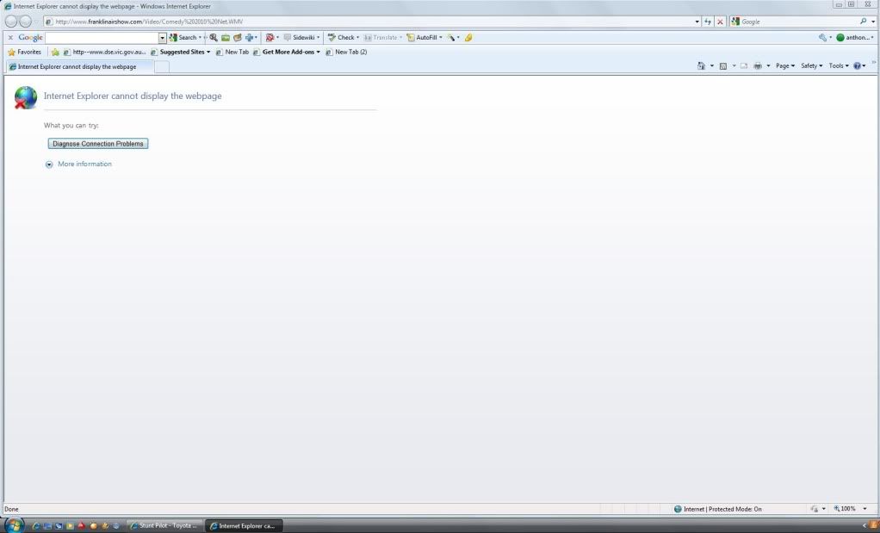Click the Favorites star button
This screenshot has width=880, height=533.
[x=24, y=52]
